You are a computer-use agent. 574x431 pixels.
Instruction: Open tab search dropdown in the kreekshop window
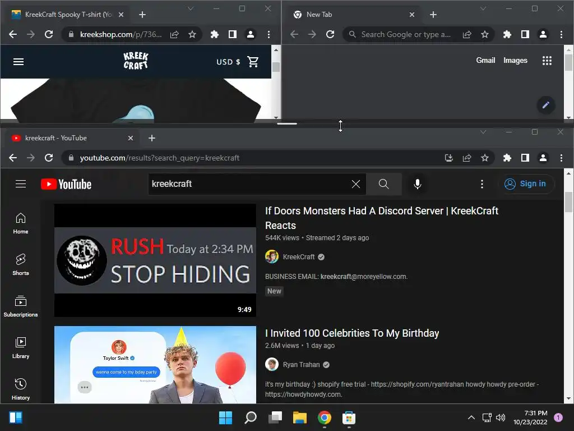click(191, 8)
